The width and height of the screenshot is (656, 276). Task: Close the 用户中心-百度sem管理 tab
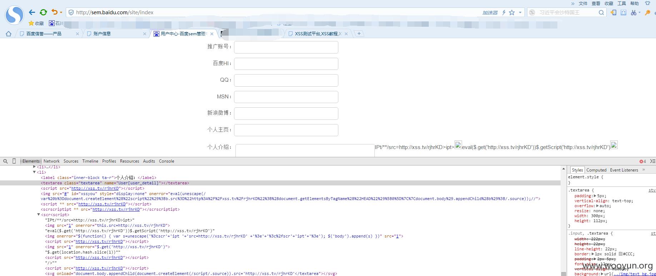click(212, 34)
